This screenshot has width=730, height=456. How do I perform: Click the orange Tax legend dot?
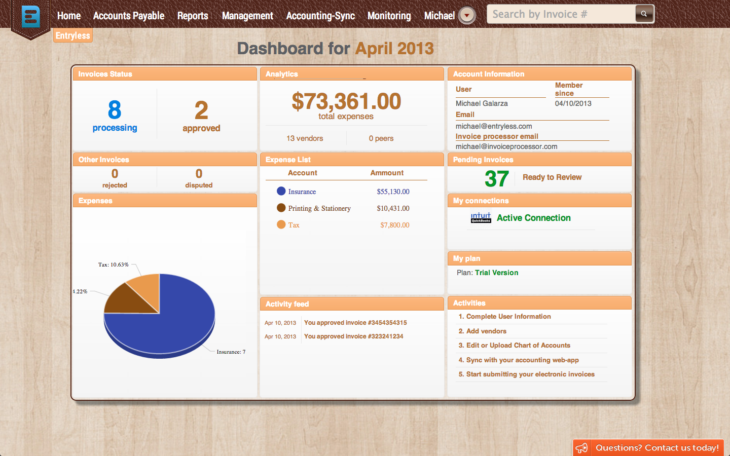pyautogui.click(x=281, y=224)
